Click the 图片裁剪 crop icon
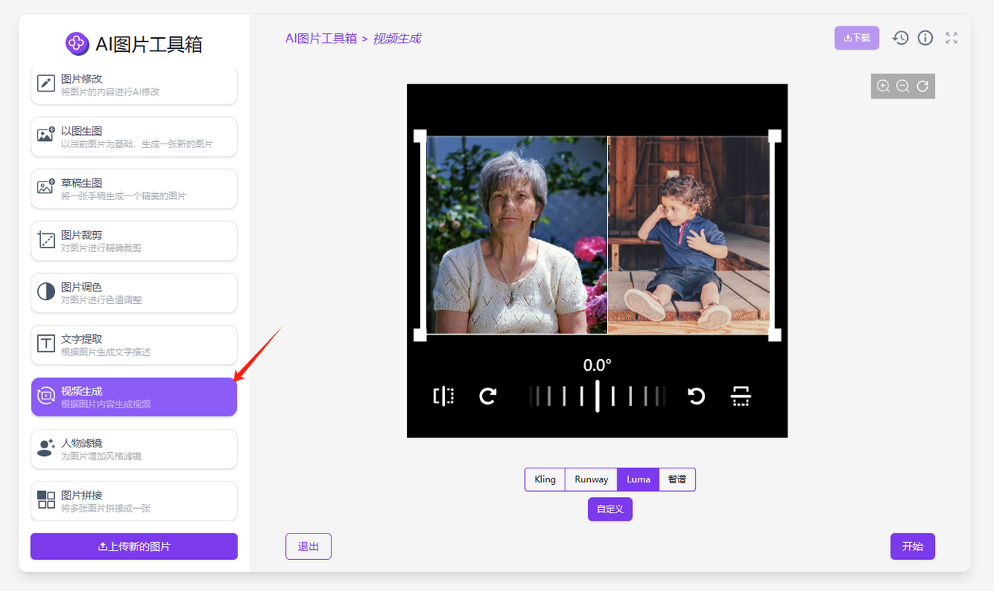The image size is (994, 591). pos(47,240)
